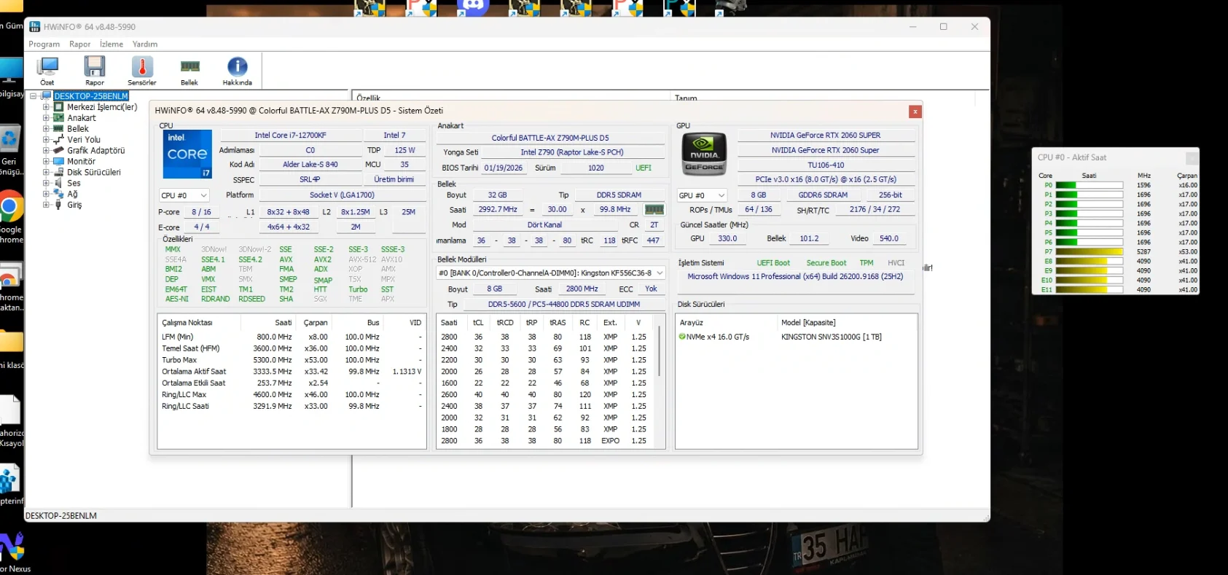Click the LFM (Min) row in operating points
The width and height of the screenshot is (1228, 575).
[x=292, y=337]
